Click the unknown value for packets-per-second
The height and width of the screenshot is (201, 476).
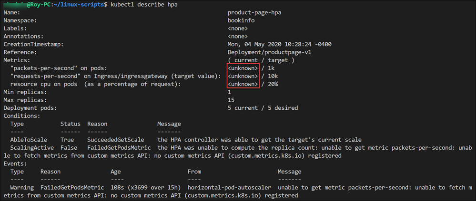pyautogui.click(x=243, y=68)
